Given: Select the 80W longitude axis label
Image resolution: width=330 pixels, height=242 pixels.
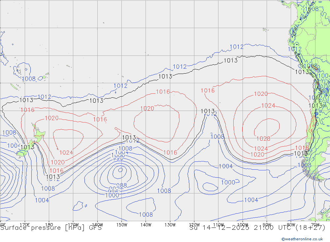Looking at the screenshot, I should [291, 225].
